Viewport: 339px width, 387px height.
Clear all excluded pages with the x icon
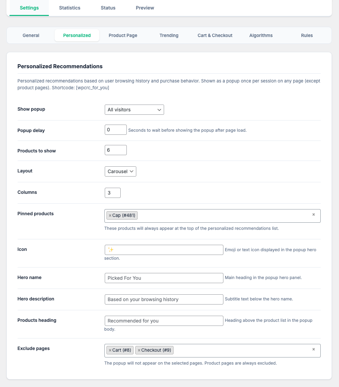click(x=314, y=349)
